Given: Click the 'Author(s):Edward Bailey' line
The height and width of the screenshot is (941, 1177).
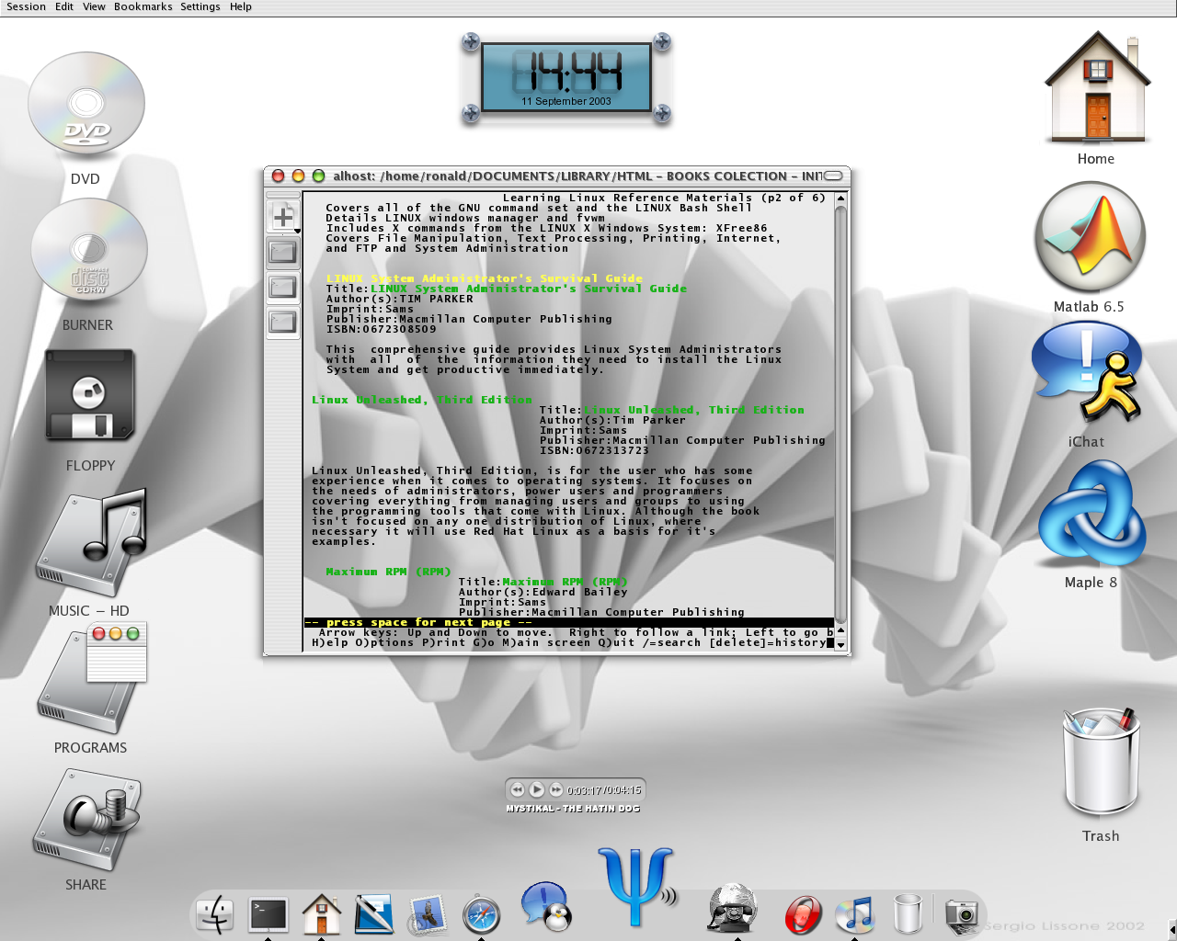Looking at the screenshot, I should click(543, 592).
